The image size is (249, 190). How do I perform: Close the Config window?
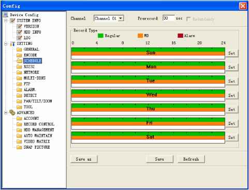[x=243, y=6]
